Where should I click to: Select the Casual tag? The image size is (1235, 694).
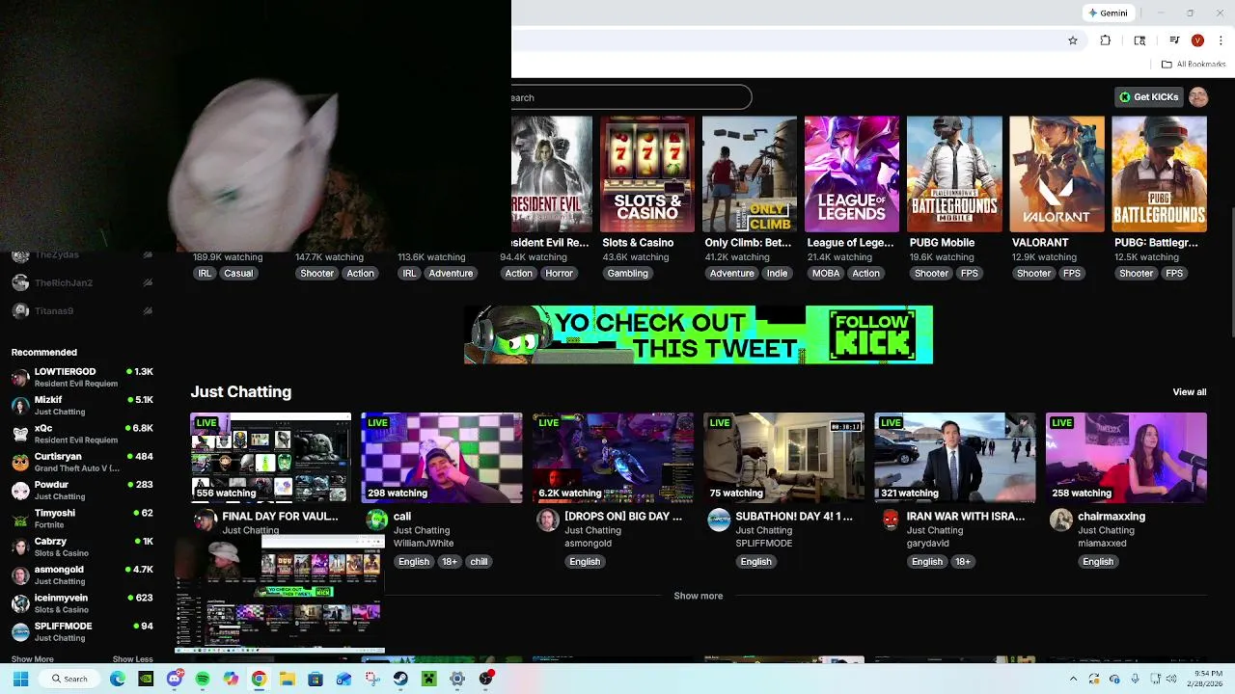point(238,274)
